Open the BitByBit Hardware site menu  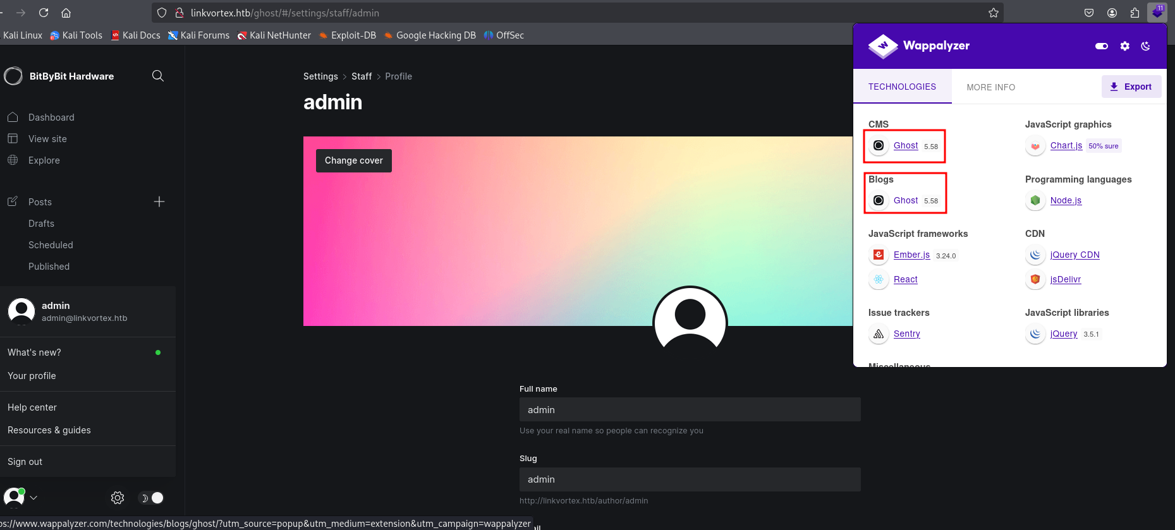[x=71, y=76]
